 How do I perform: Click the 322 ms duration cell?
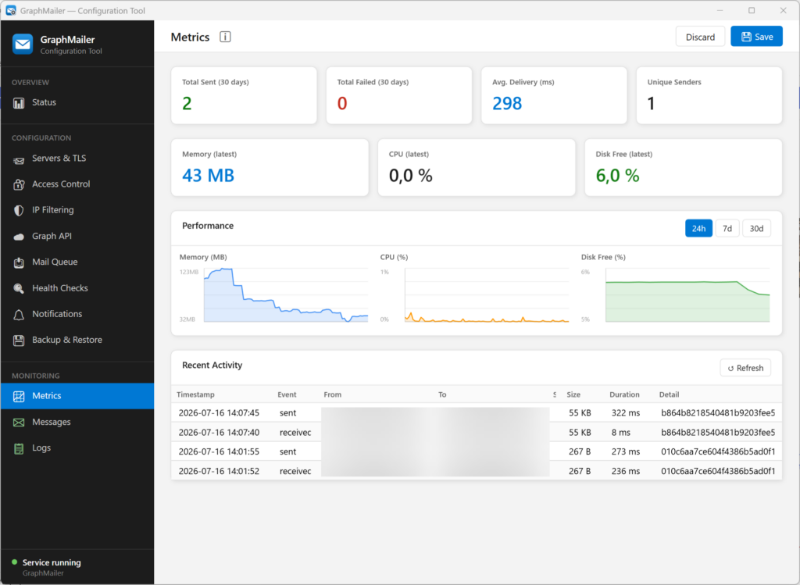point(626,413)
